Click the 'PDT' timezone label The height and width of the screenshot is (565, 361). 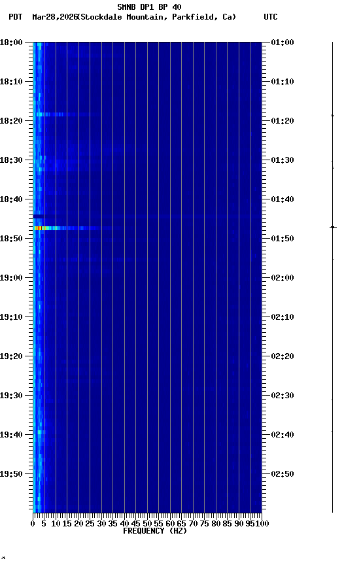(x=16, y=17)
